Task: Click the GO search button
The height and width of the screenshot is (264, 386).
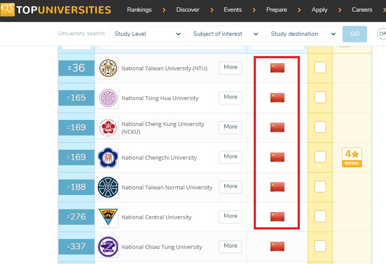Action: coord(355,34)
